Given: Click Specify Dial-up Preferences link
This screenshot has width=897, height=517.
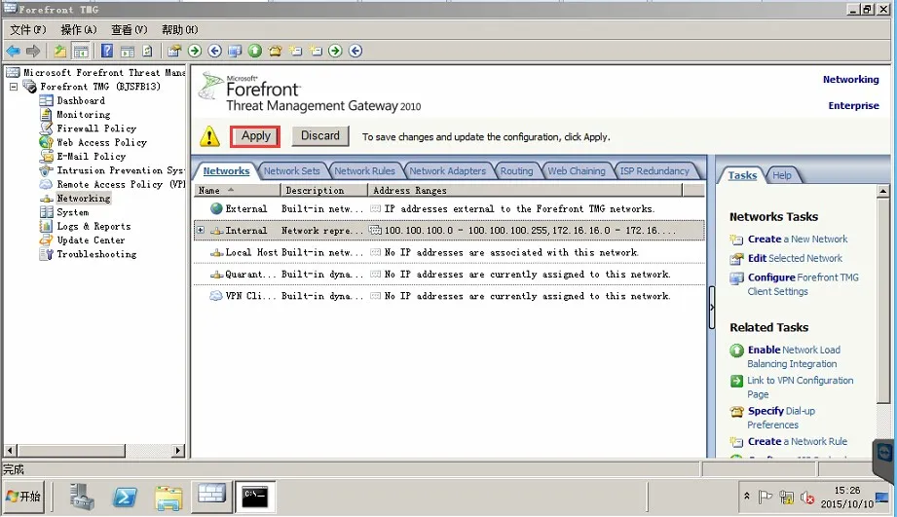Looking at the screenshot, I should [781, 418].
